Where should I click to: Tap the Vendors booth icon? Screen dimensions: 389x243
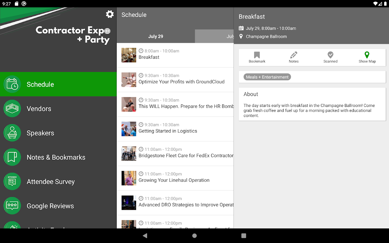(12, 108)
